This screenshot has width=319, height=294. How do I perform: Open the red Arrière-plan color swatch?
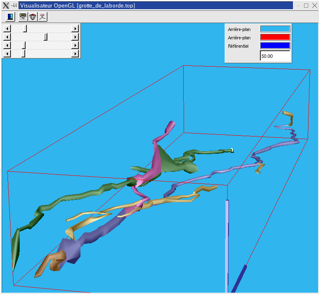click(x=275, y=37)
